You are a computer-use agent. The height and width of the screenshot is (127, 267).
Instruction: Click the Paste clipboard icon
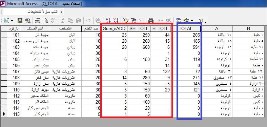[78, 21]
